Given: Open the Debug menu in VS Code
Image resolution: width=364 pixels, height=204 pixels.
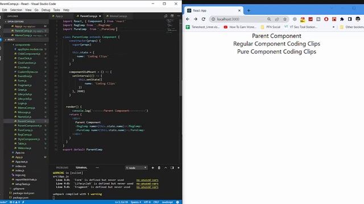Looking at the screenshot, I should 45,10.
